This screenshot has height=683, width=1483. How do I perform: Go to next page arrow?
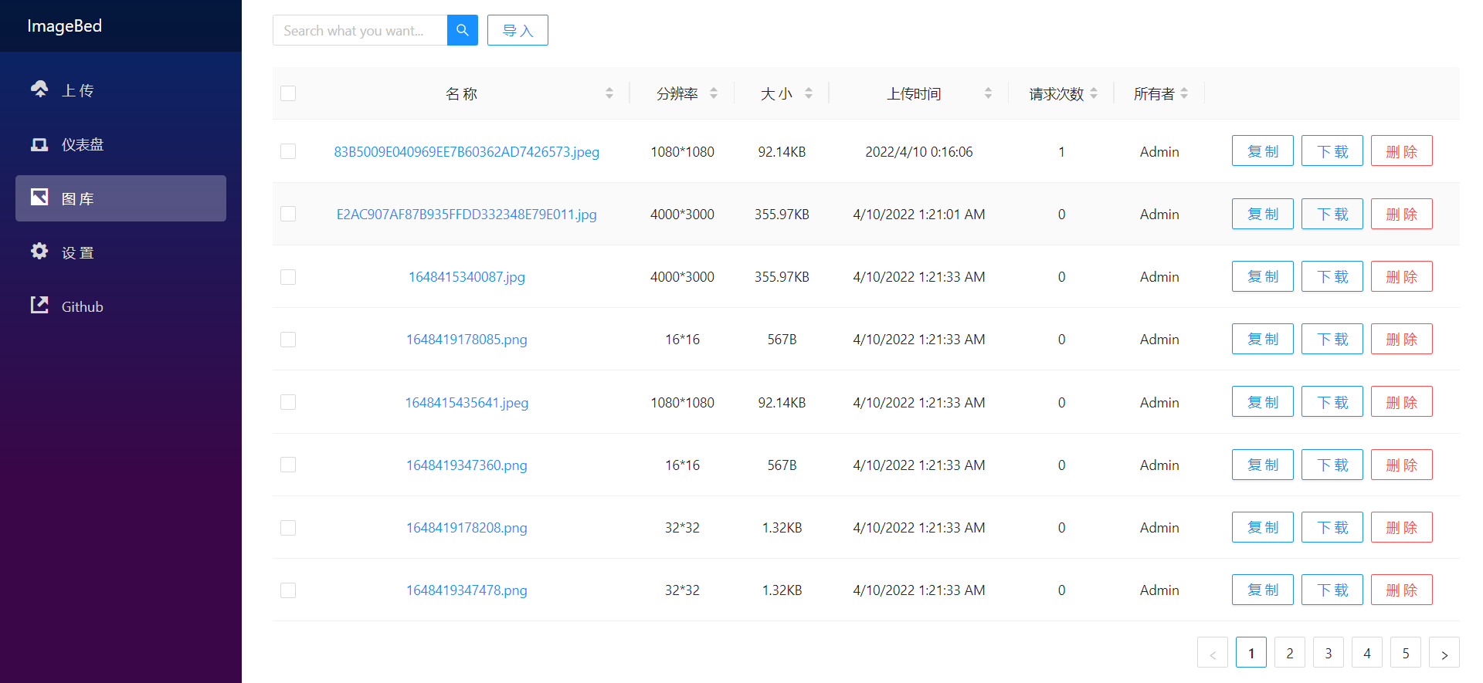(x=1444, y=653)
